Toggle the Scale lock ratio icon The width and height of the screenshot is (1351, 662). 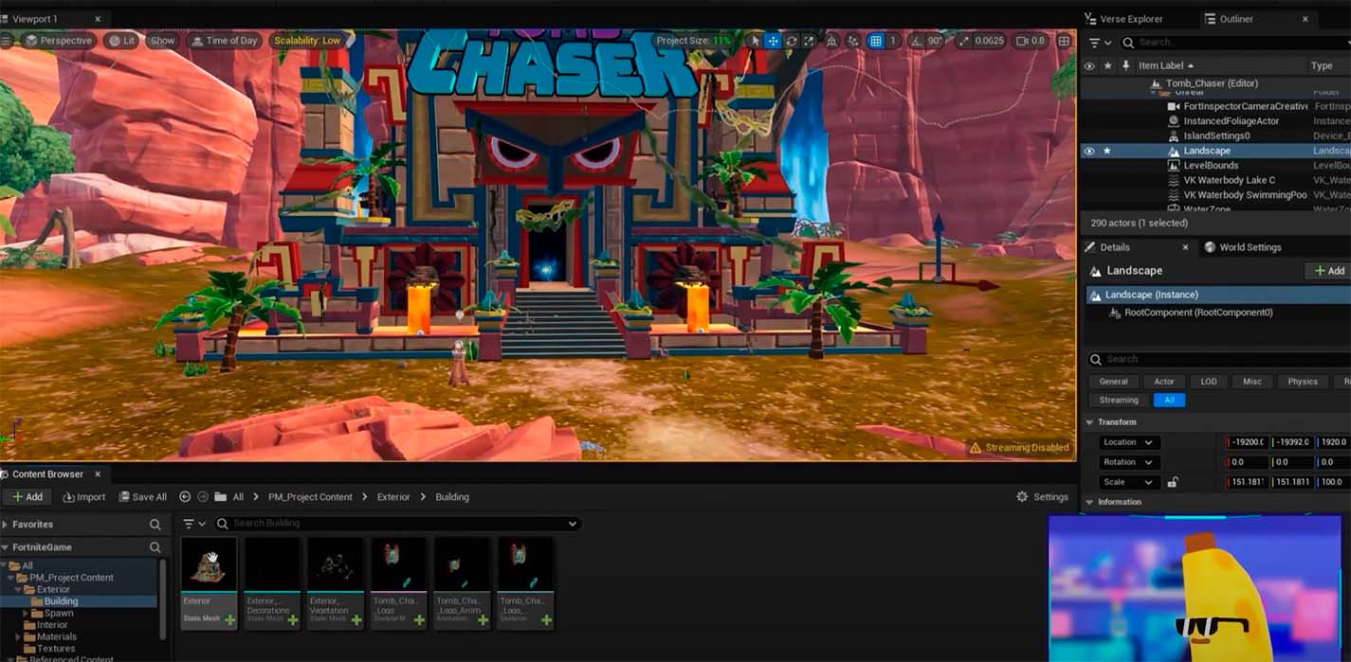[1173, 482]
